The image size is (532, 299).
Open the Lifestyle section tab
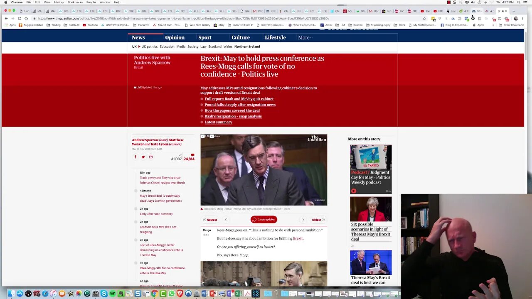point(275,37)
